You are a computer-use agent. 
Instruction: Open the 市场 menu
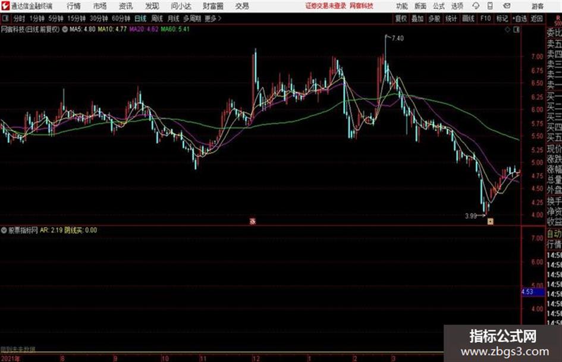click(100, 6)
